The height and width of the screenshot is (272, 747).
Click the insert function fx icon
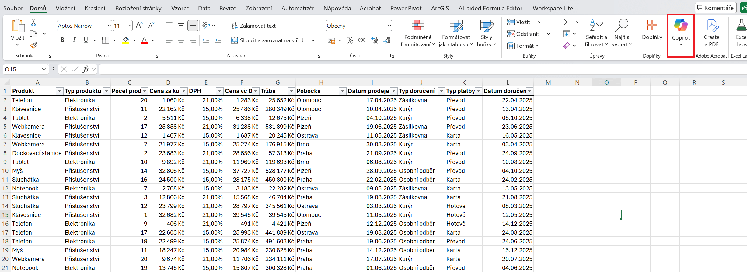click(86, 69)
